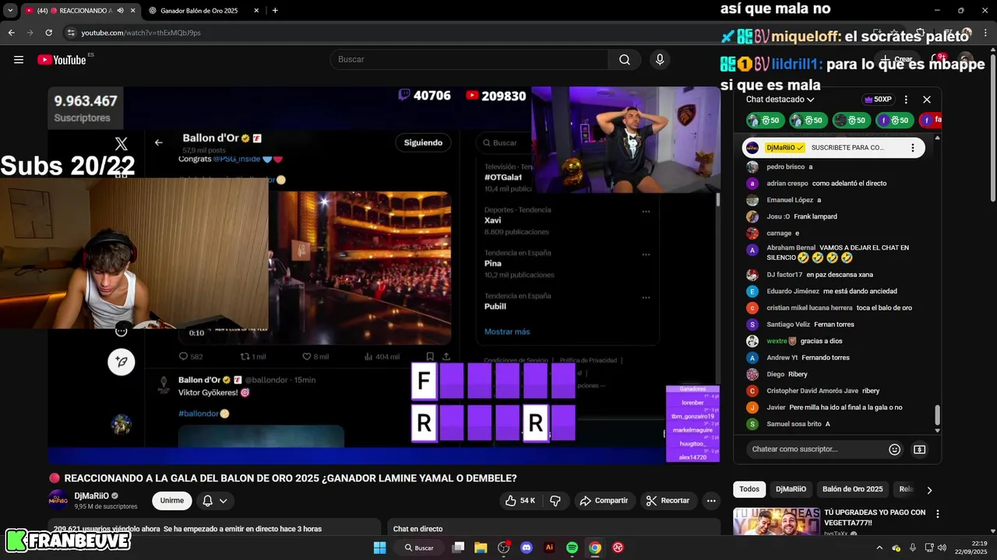Go to the YouTube home logo
This screenshot has width=997, height=560.
click(x=62, y=60)
